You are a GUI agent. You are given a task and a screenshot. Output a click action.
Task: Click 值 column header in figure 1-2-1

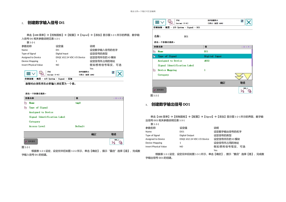click(x=99, y=98)
